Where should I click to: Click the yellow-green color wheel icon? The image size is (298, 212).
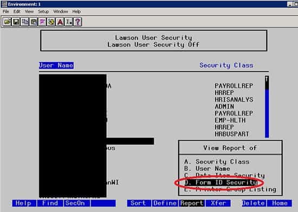click(51, 22)
